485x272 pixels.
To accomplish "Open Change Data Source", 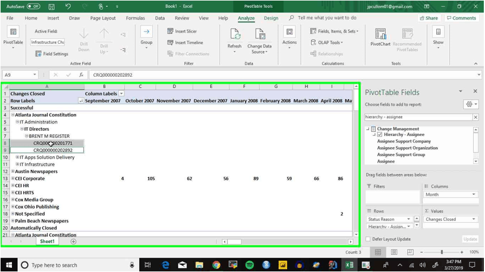I will pos(260,41).
